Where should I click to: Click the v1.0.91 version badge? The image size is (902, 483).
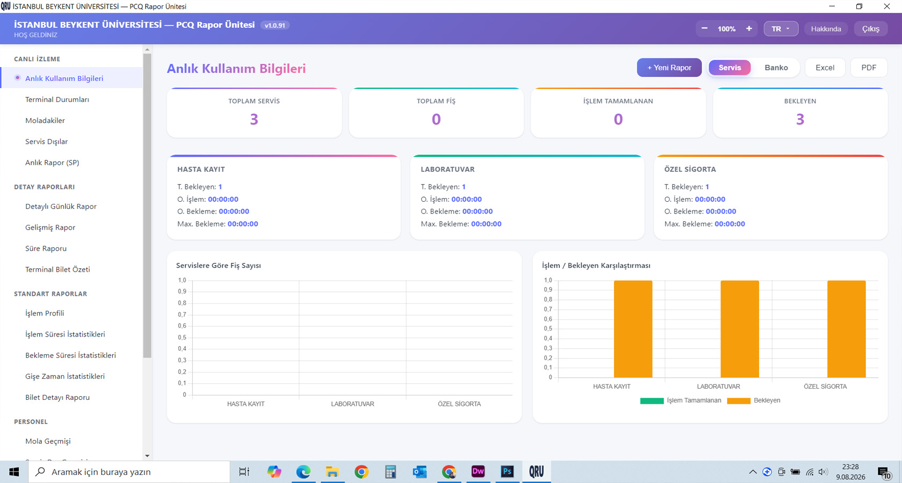(x=275, y=25)
